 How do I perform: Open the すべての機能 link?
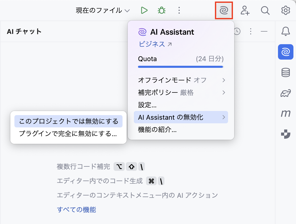tap(76, 210)
